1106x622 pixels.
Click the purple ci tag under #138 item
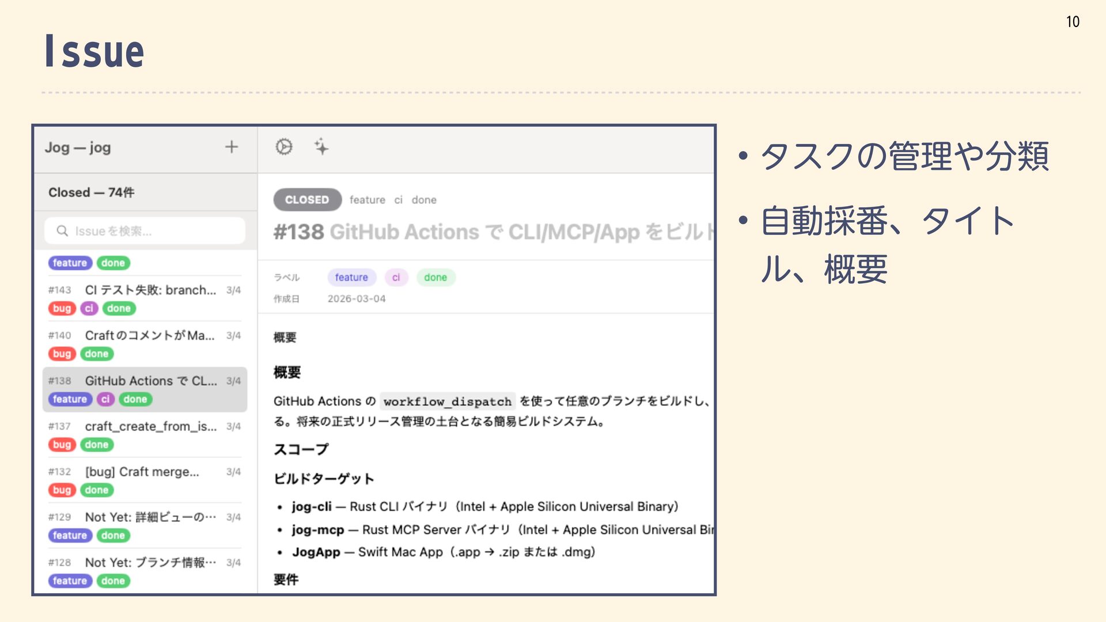(105, 400)
